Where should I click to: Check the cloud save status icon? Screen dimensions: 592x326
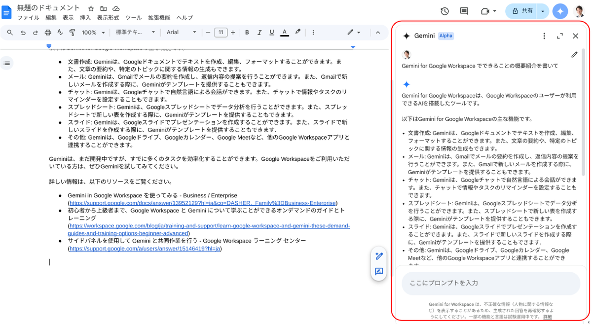click(116, 8)
